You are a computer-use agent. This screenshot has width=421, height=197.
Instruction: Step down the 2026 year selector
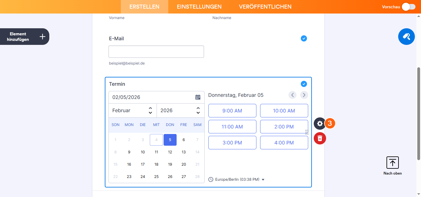[x=198, y=112]
